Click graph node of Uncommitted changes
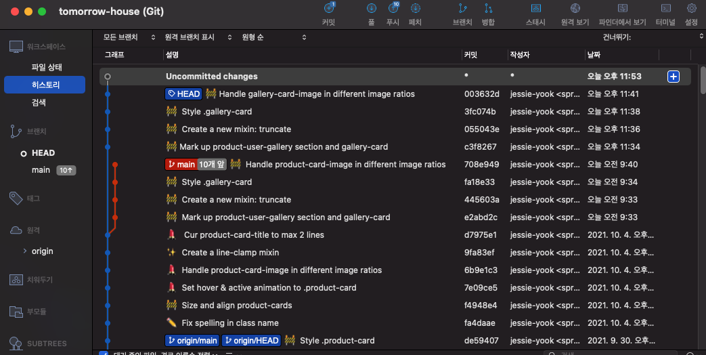This screenshot has height=355, width=706. tap(108, 77)
